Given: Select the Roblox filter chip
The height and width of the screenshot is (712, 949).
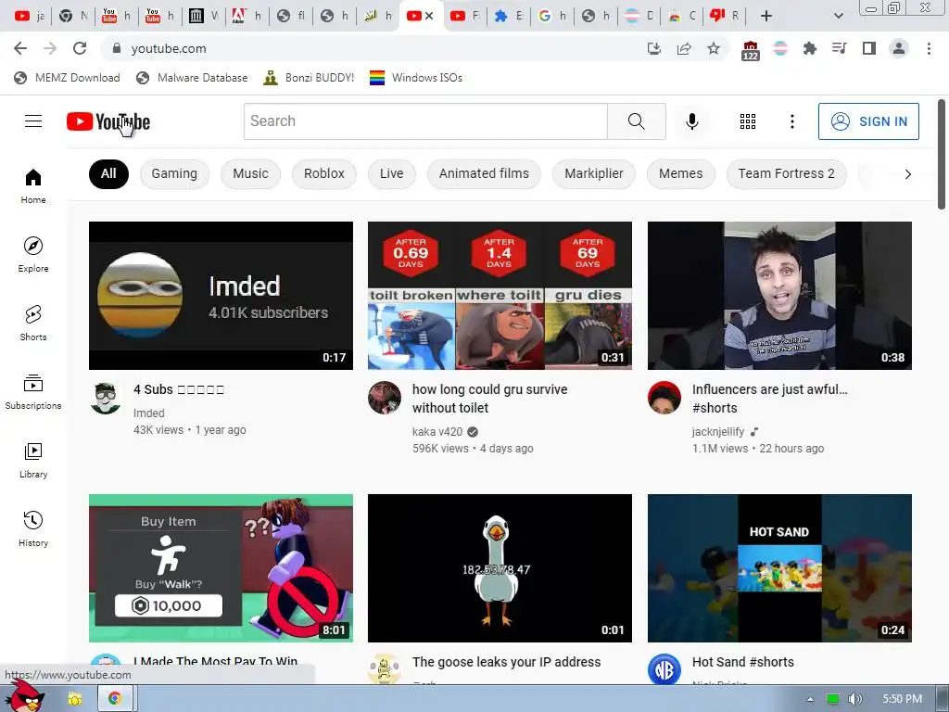Looking at the screenshot, I should click(x=323, y=173).
